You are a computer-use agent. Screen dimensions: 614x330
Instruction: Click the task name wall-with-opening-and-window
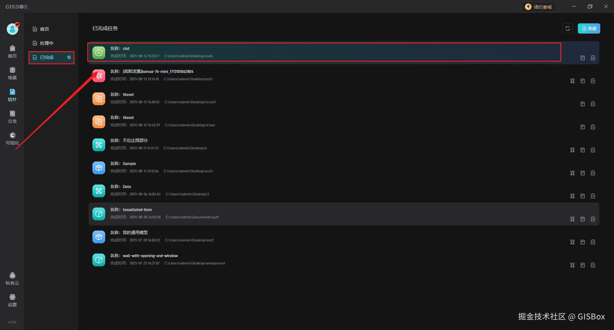click(150, 256)
